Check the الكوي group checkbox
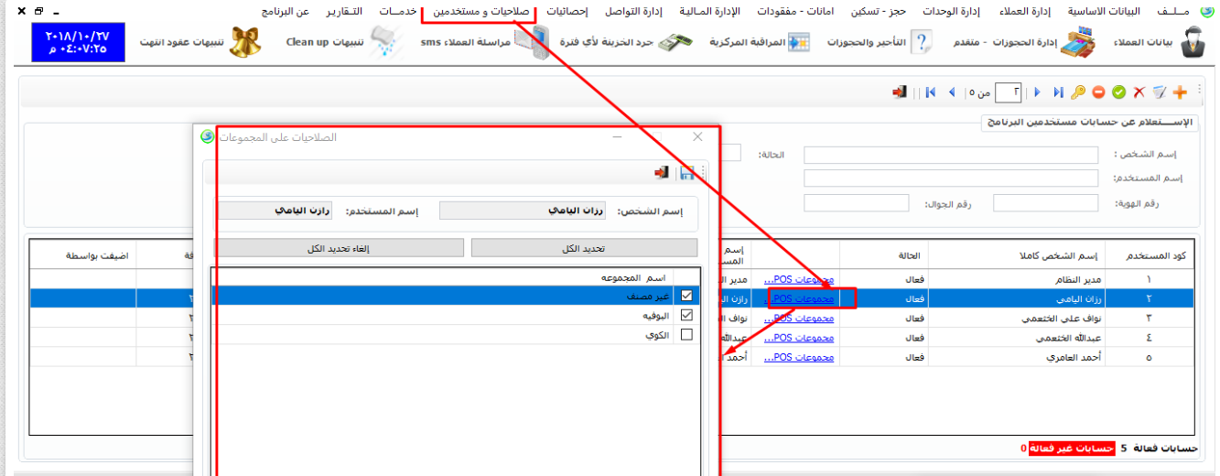Screen dimensions: 1220x476 click(686, 335)
